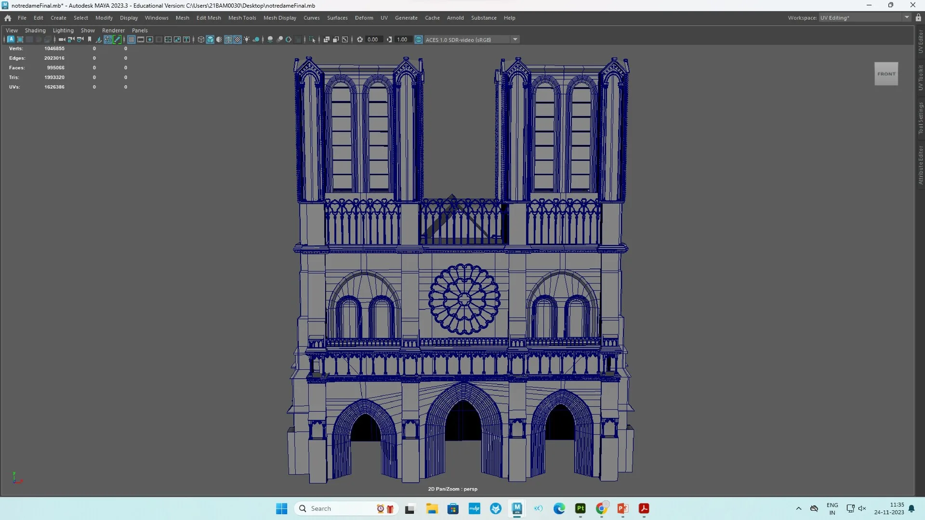Toggle the color management ON switch
Viewport: 925px width, 520px height.
click(418, 39)
